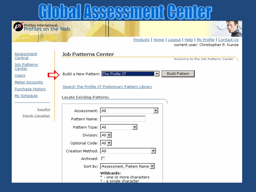This screenshot has width=256, height=192.
Task: Click the Build Pattern button
Action: pos(178,74)
